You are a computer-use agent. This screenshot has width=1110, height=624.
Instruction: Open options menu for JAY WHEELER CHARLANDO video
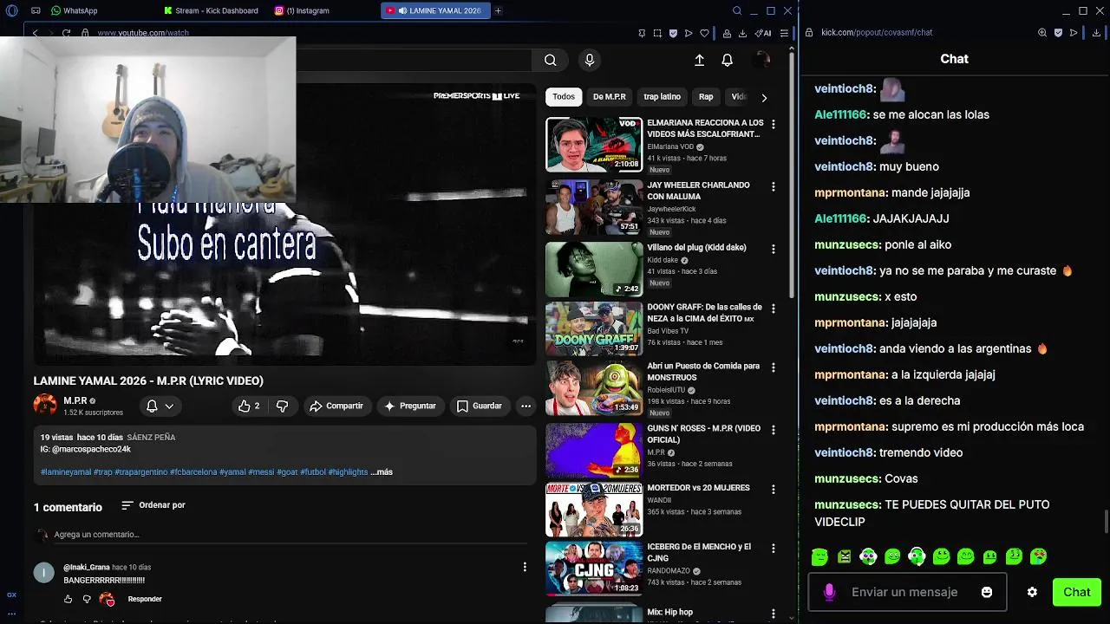(774, 186)
